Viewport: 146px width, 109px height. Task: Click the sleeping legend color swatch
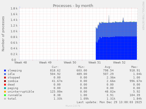(5, 71)
